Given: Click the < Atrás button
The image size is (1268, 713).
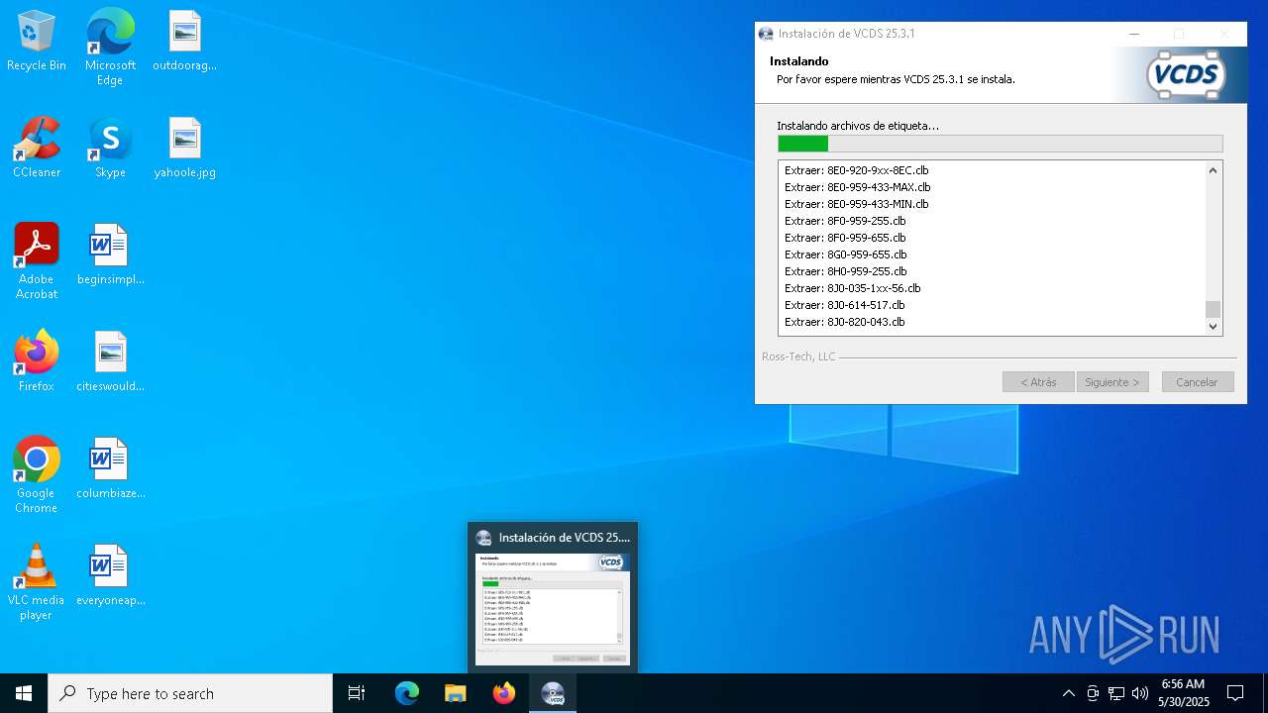Looking at the screenshot, I should tap(1038, 381).
